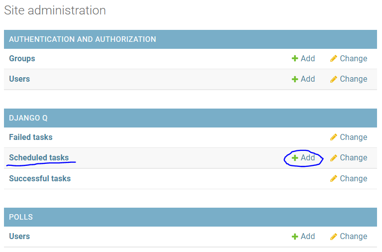The image size is (382, 252).
Task: Open the Scheduled tasks list
Action: [x=39, y=158]
